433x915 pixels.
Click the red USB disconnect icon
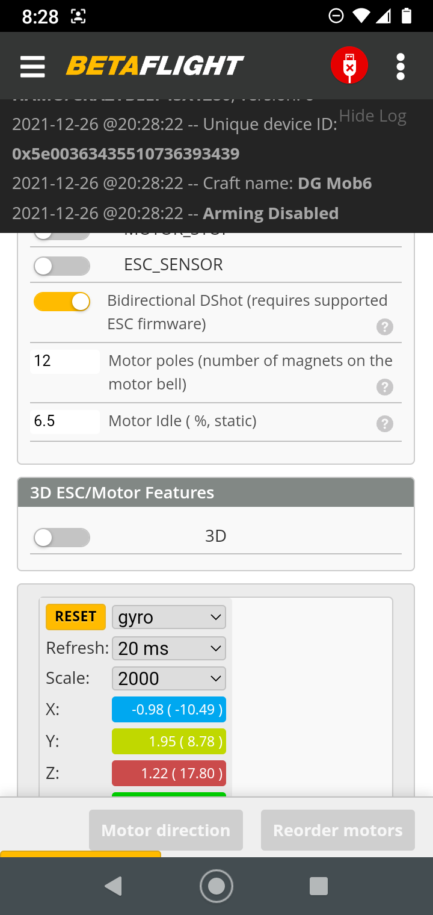pyautogui.click(x=349, y=64)
